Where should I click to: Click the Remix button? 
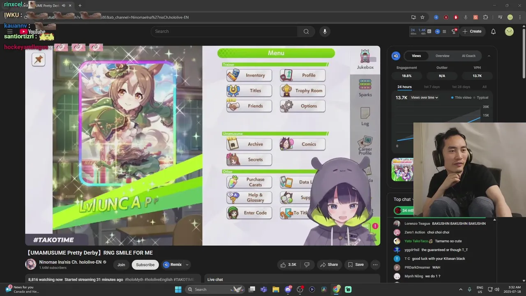tap(173, 265)
